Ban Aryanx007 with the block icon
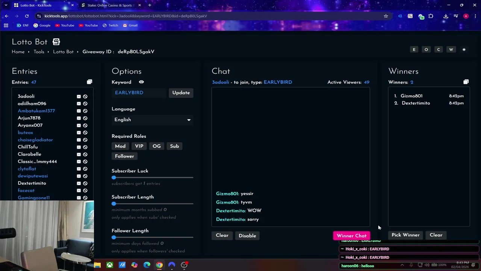The width and height of the screenshot is (481, 271). [85, 125]
